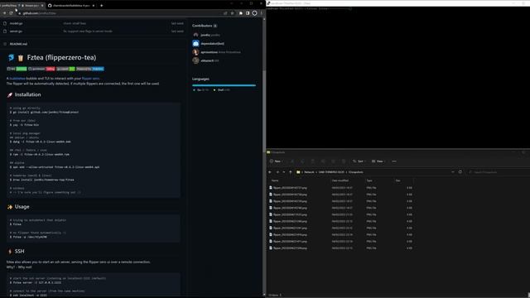Click the Chrome address bar URL
This screenshot has width=530, height=298.
point(39,13)
